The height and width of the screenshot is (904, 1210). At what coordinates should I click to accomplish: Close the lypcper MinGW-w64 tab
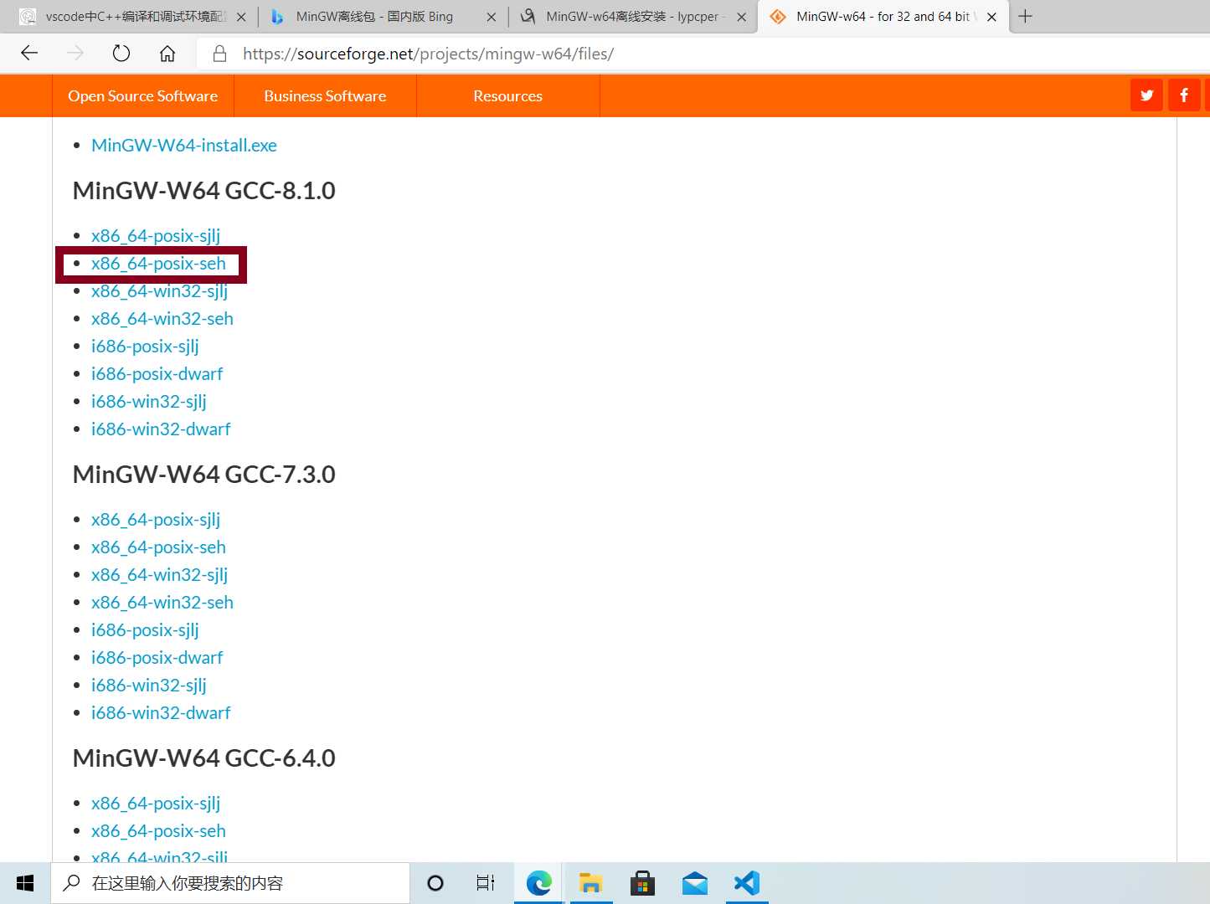[741, 17]
